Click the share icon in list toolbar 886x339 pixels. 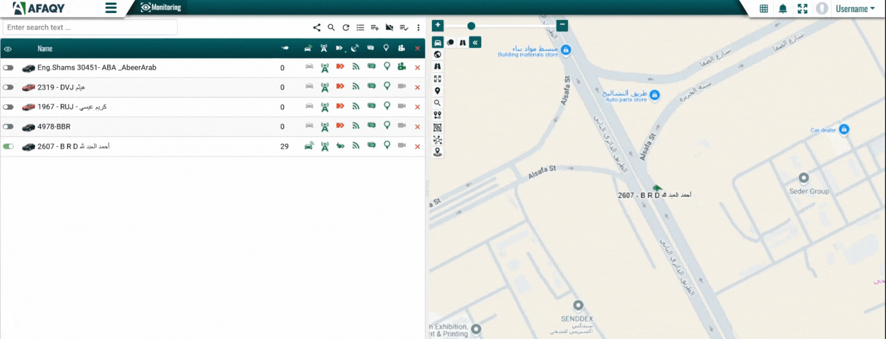(316, 27)
